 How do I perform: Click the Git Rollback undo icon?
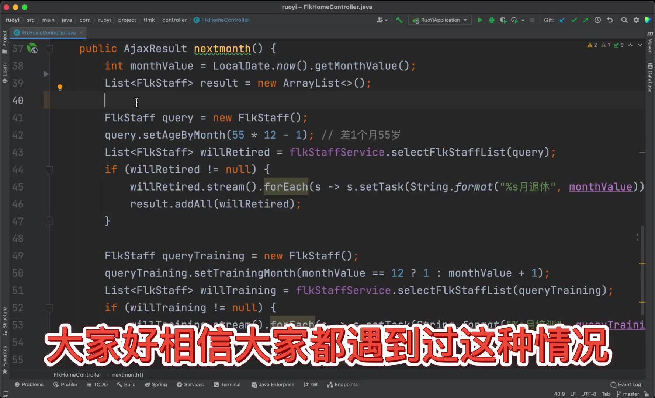[610, 20]
